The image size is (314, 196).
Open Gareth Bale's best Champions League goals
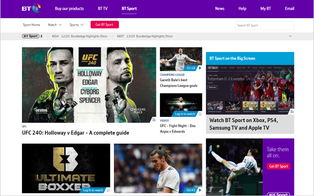coord(178,83)
